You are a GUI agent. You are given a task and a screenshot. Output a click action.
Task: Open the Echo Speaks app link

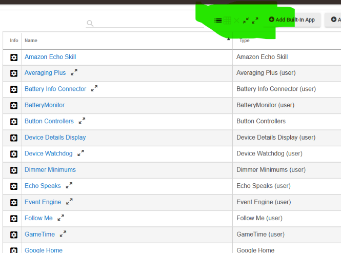point(43,186)
